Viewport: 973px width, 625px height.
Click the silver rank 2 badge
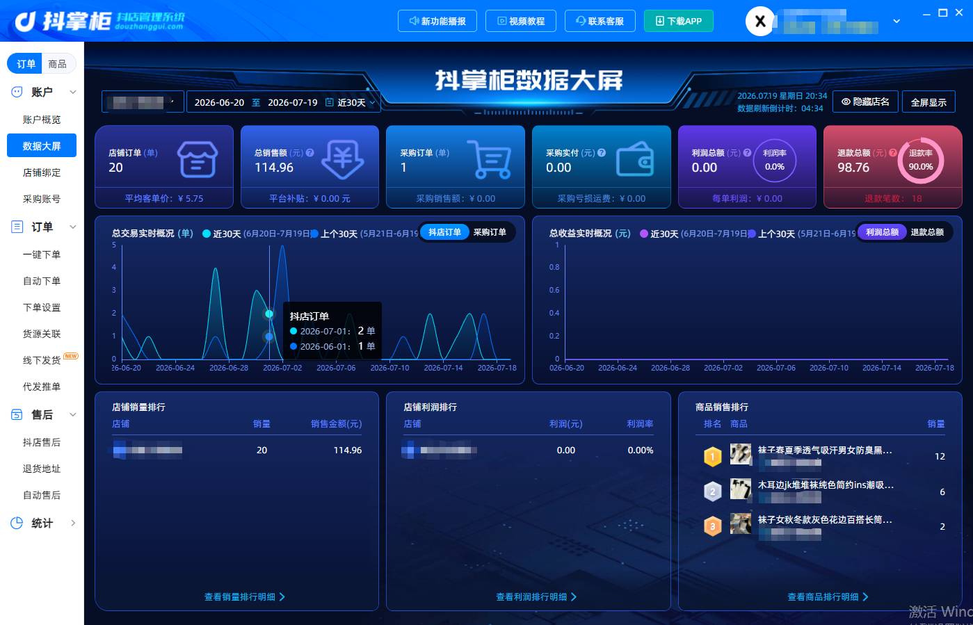coord(712,492)
